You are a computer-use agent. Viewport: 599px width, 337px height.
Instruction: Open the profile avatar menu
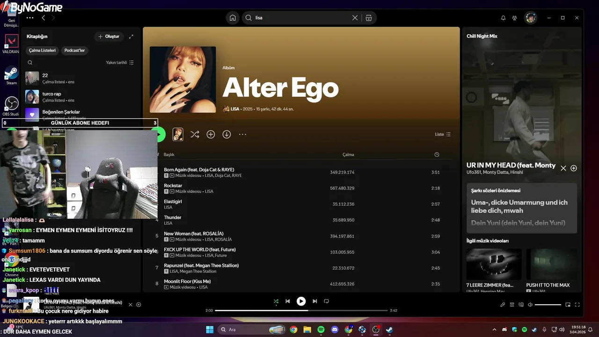click(531, 18)
